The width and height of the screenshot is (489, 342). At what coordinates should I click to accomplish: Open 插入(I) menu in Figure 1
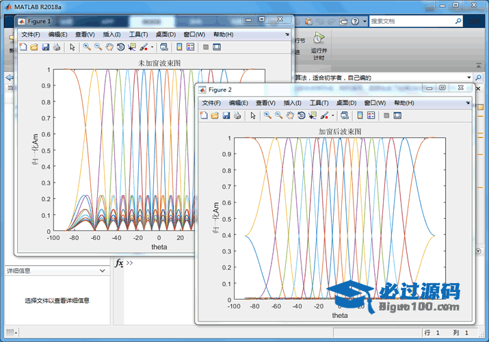point(111,34)
